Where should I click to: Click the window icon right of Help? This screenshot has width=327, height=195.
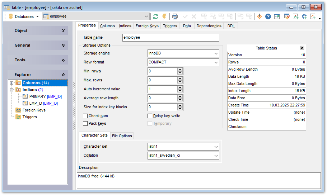tap(277, 16)
